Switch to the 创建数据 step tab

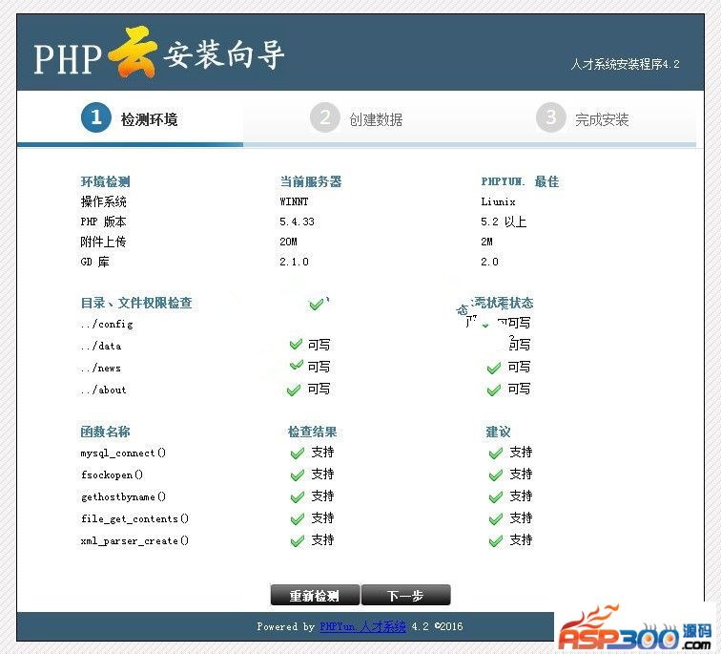[357, 118]
